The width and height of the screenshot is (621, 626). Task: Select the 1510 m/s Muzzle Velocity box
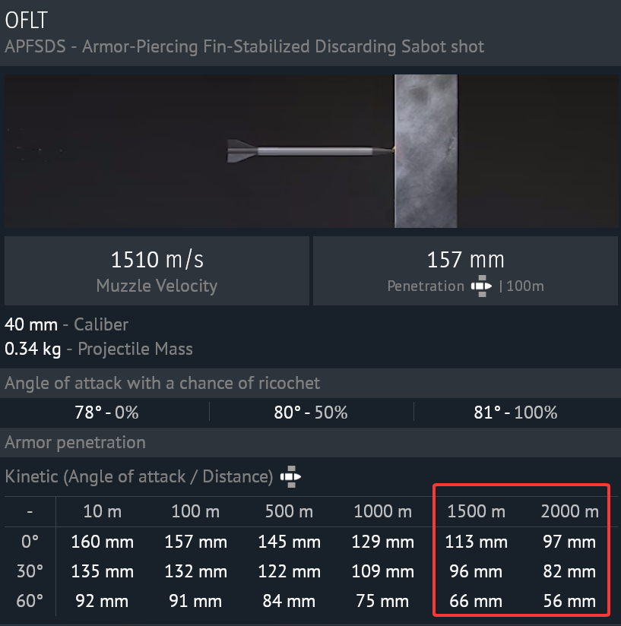157,270
